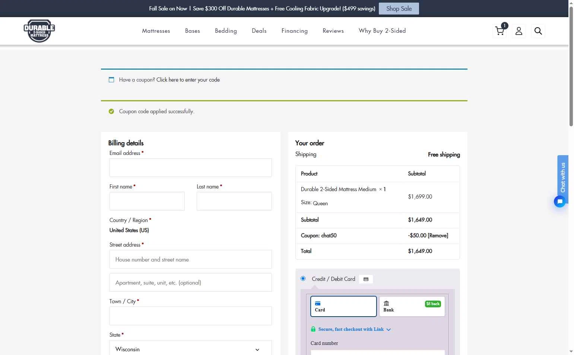Focus the First name field
The width and height of the screenshot is (574, 355).
147,201
